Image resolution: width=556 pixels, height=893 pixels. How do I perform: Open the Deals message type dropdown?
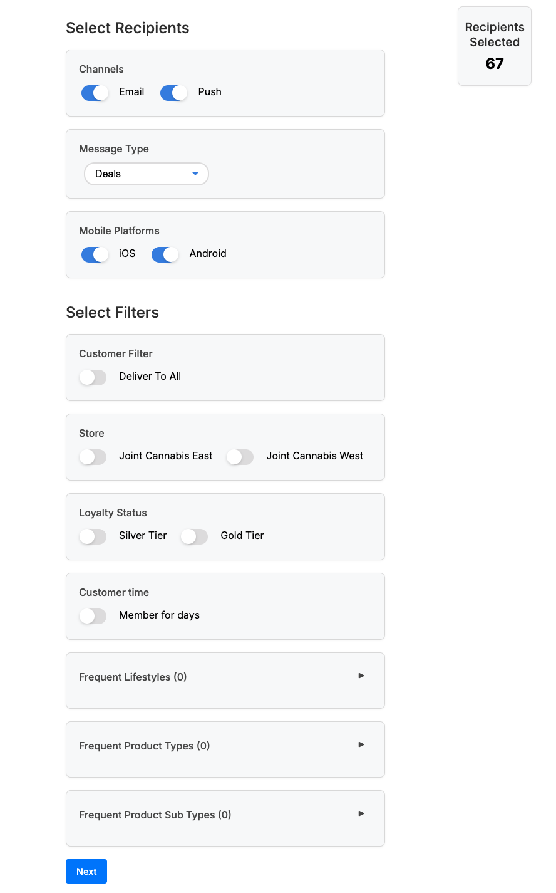(146, 174)
